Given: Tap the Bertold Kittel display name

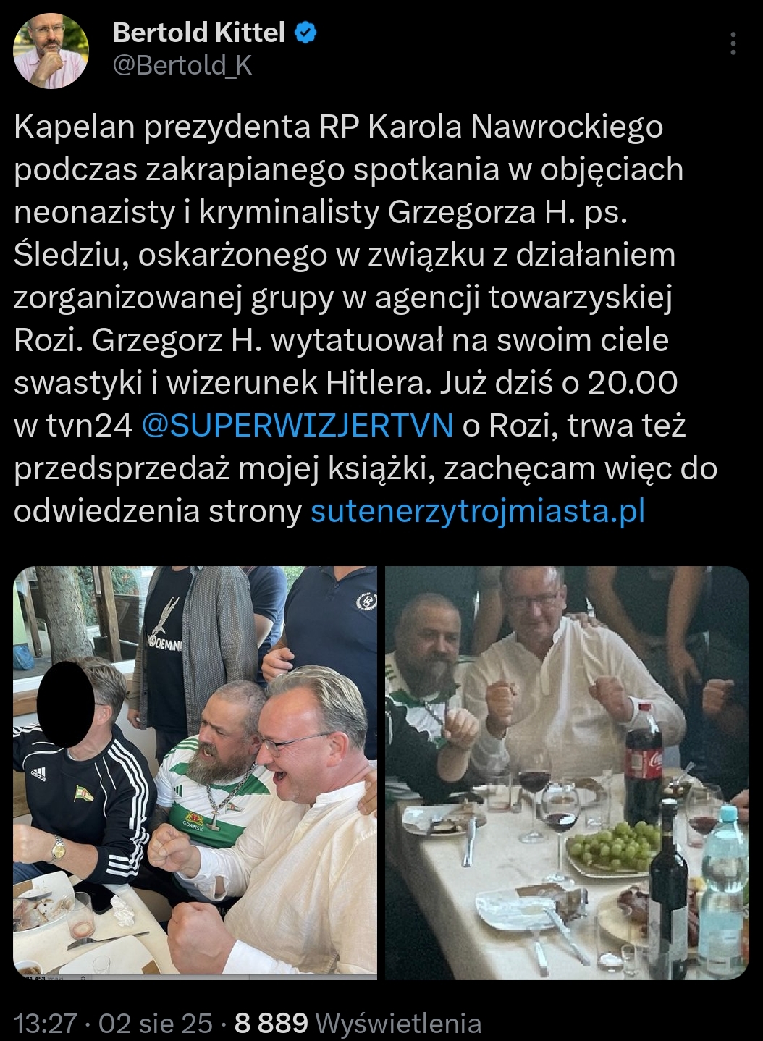Looking at the screenshot, I should click(x=200, y=32).
